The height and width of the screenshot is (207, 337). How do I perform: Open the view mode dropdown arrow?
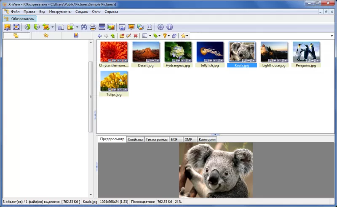(150, 36)
